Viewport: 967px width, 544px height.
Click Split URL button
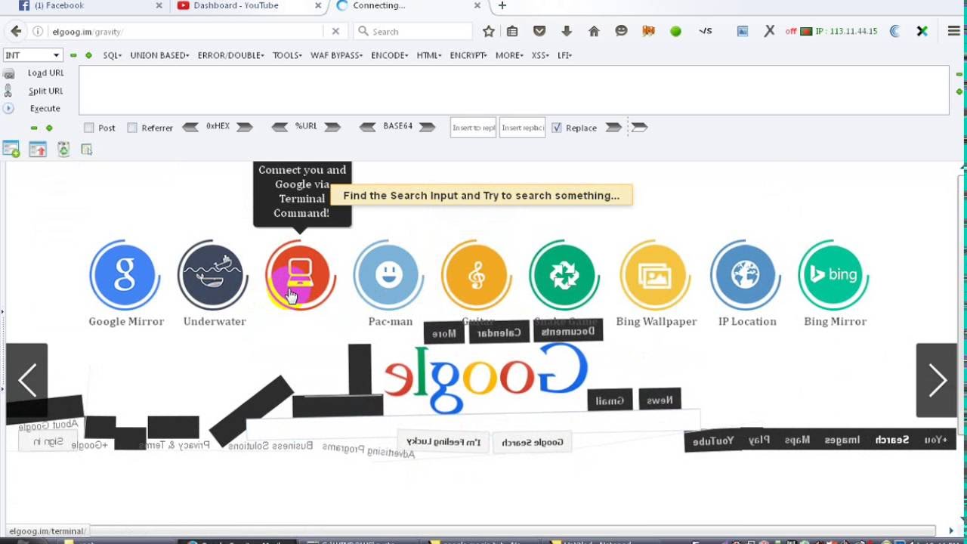[45, 91]
